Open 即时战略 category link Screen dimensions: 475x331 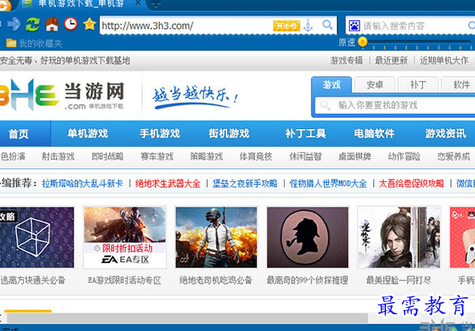tap(108, 156)
